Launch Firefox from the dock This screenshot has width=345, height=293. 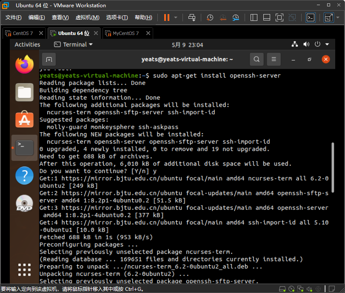coord(24,64)
